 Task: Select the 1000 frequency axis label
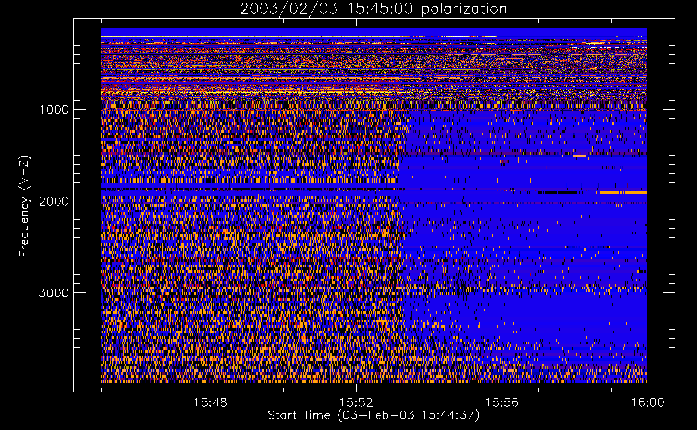pyautogui.click(x=54, y=110)
